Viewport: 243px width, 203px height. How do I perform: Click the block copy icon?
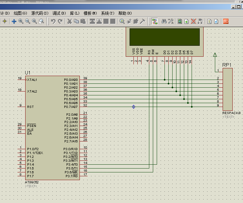click(x=92, y=21)
